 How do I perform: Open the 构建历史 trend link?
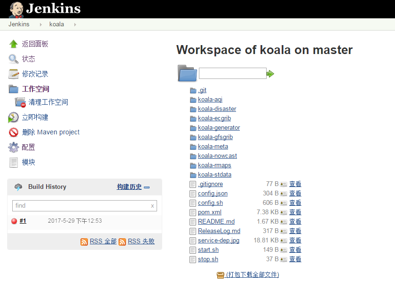(x=129, y=187)
